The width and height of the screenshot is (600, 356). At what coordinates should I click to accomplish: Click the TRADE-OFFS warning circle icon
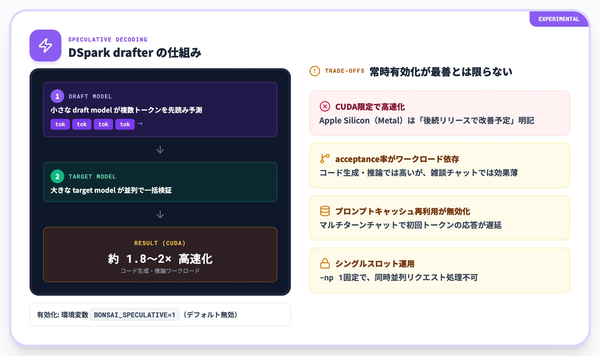point(315,71)
